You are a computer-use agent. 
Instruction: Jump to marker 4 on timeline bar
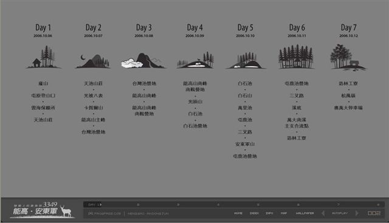coord(218,205)
